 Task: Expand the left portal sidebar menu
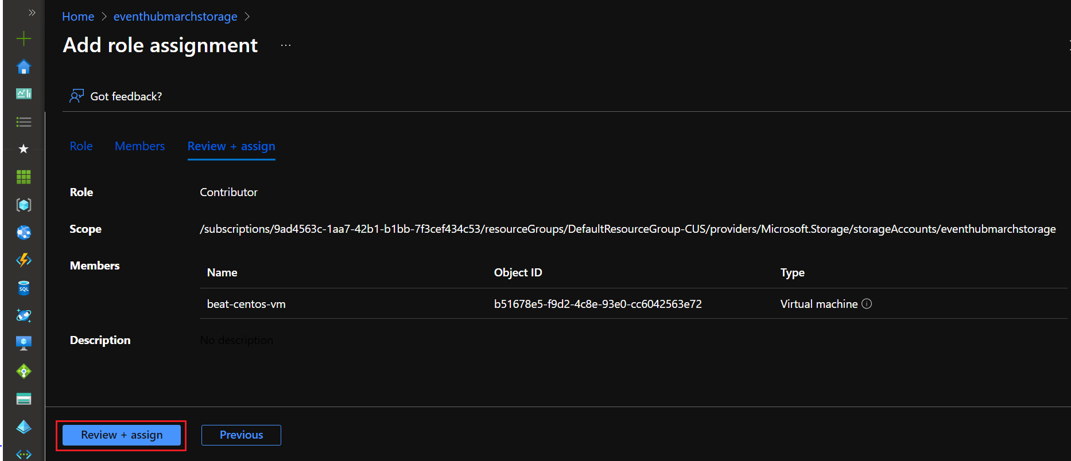click(32, 13)
